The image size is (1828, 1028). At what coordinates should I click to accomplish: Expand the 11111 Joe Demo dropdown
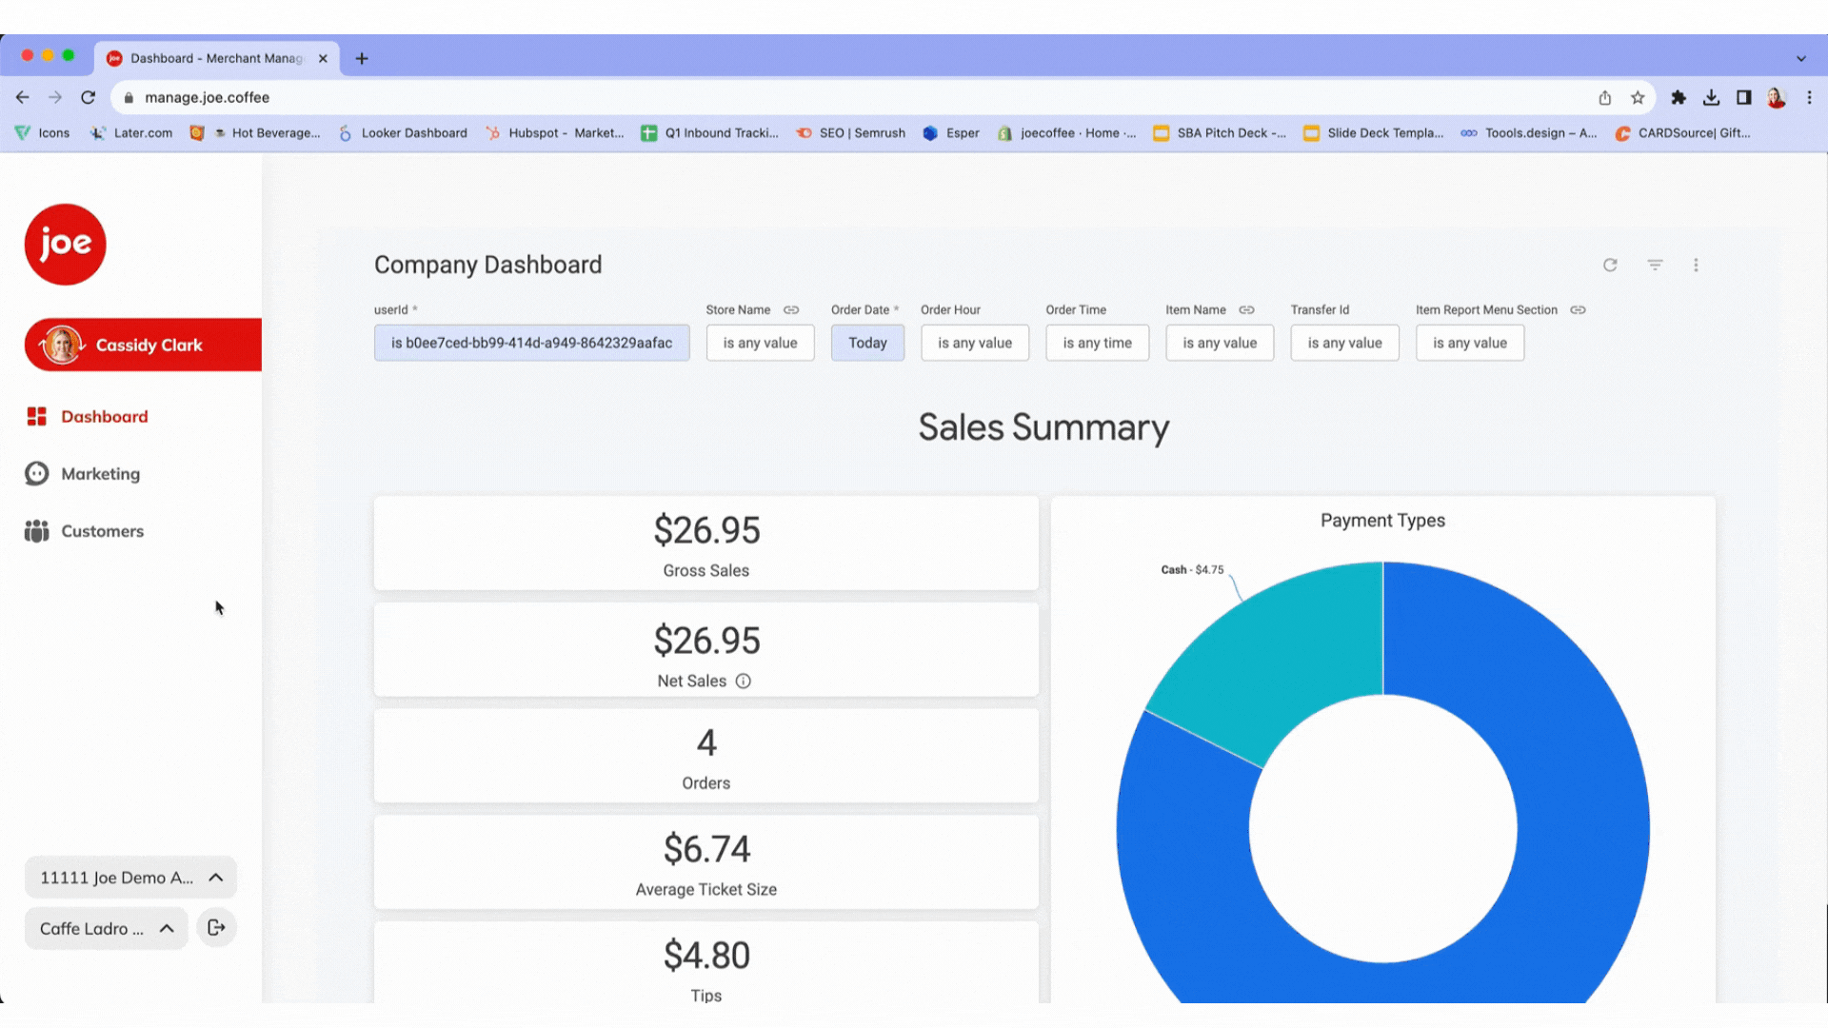coord(130,878)
